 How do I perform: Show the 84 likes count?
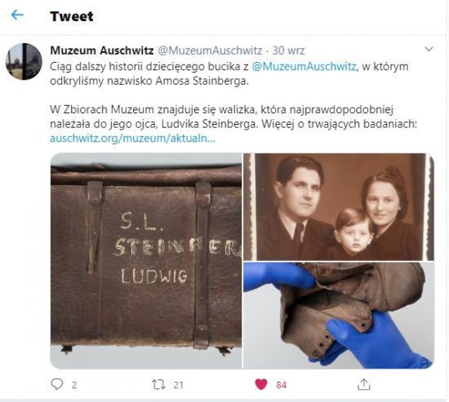pyautogui.click(x=281, y=385)
